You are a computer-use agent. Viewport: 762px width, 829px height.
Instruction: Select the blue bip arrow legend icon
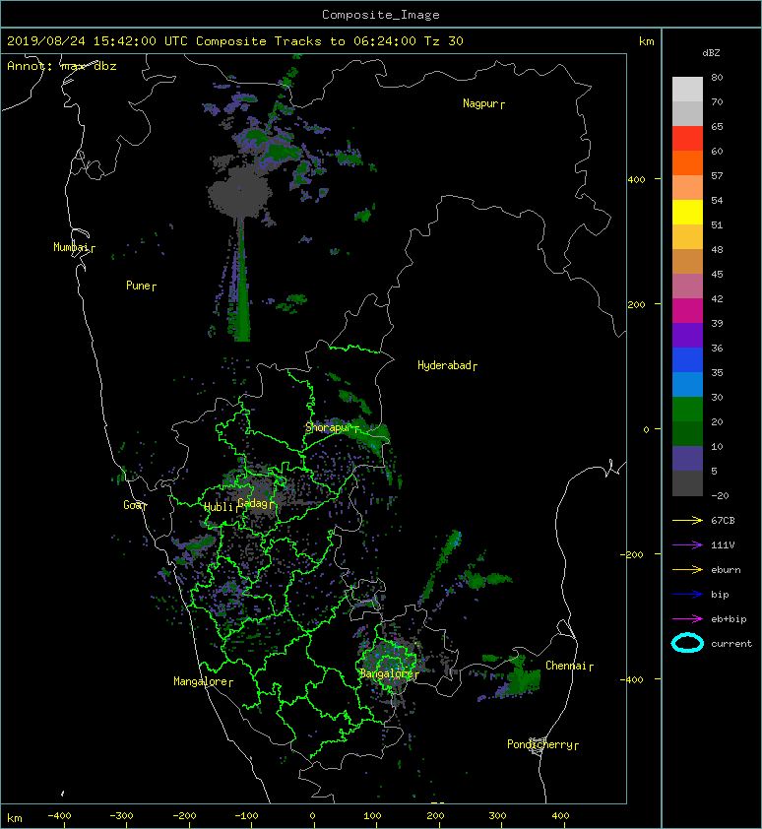687,595
